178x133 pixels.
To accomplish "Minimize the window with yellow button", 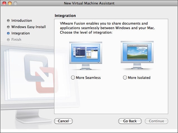I will click(10, 3).
